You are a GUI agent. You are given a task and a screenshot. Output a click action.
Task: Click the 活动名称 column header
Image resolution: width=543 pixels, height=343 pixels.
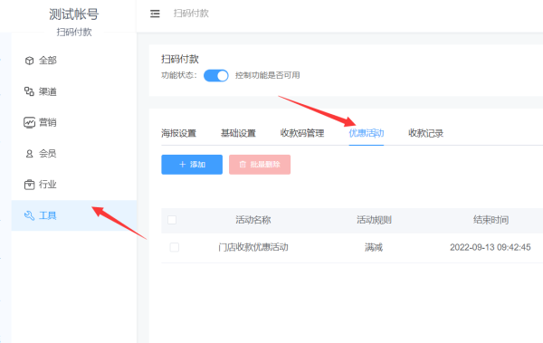tap(253, 220)
